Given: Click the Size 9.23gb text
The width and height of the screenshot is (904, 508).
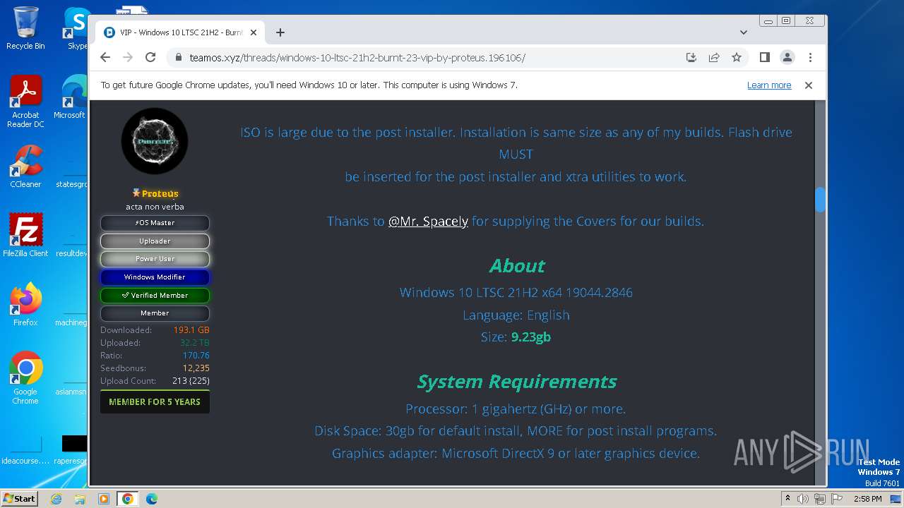Looking at the screenshot, I should (x=516, y=337).
